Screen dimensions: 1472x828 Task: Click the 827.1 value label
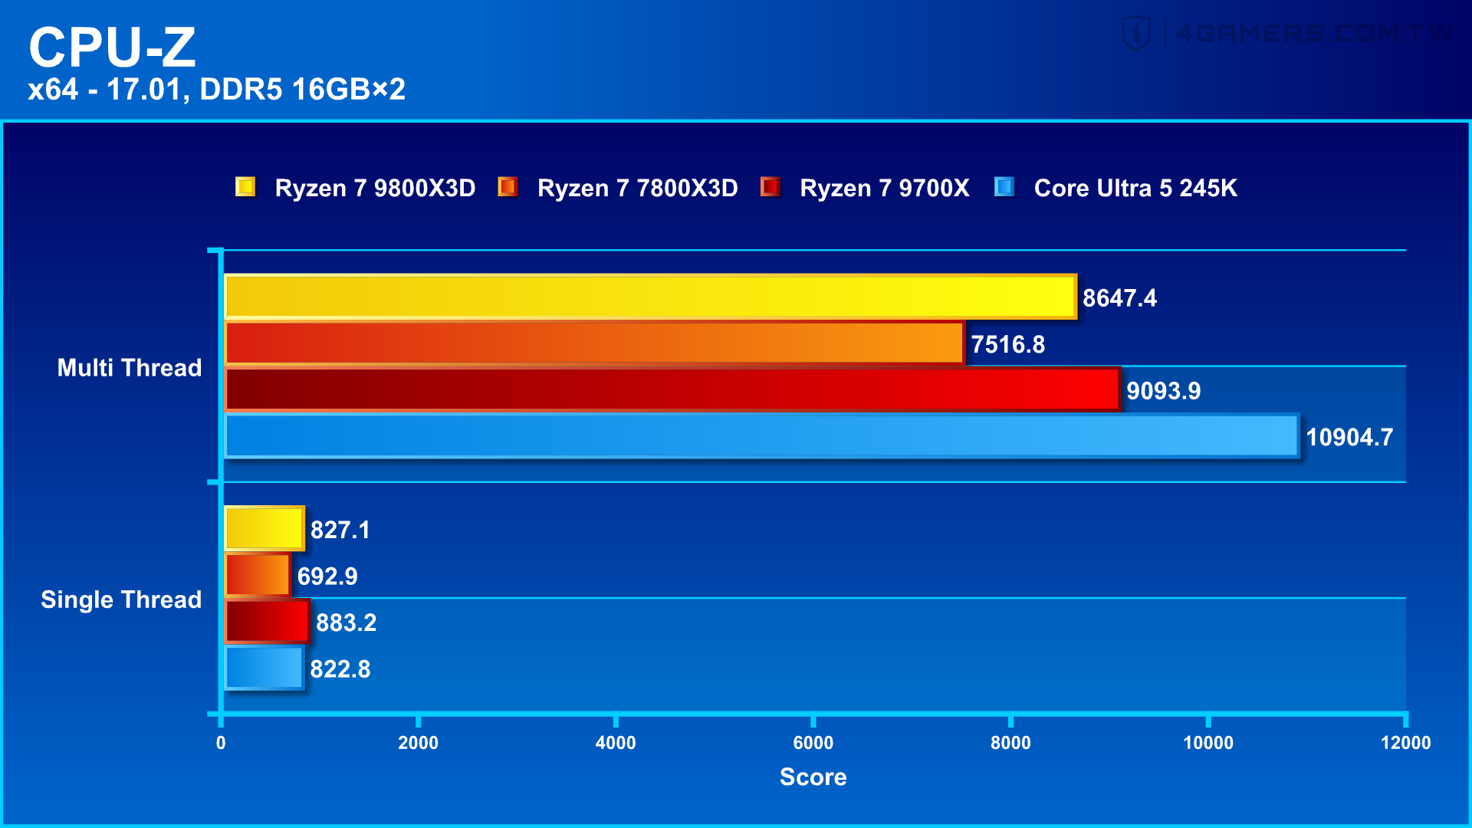(x=340, y=531)
